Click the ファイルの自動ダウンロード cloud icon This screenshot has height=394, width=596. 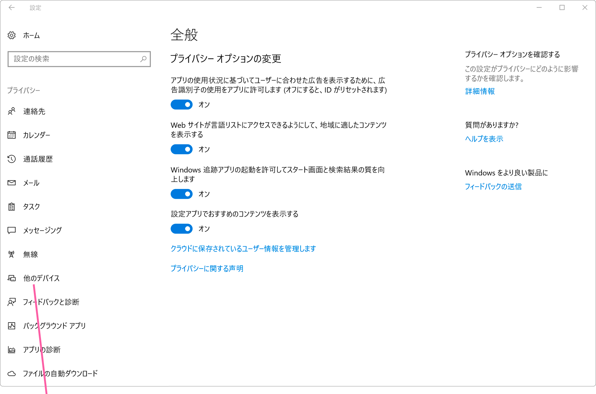coord(12,374)
